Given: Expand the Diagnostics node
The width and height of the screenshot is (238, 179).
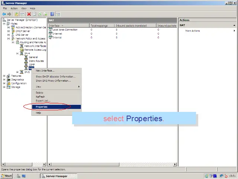Looking at the screenshot, I should coord(4,79).
